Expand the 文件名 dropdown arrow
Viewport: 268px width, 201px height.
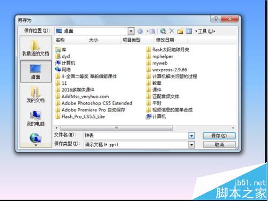click(x=191, y=136)
